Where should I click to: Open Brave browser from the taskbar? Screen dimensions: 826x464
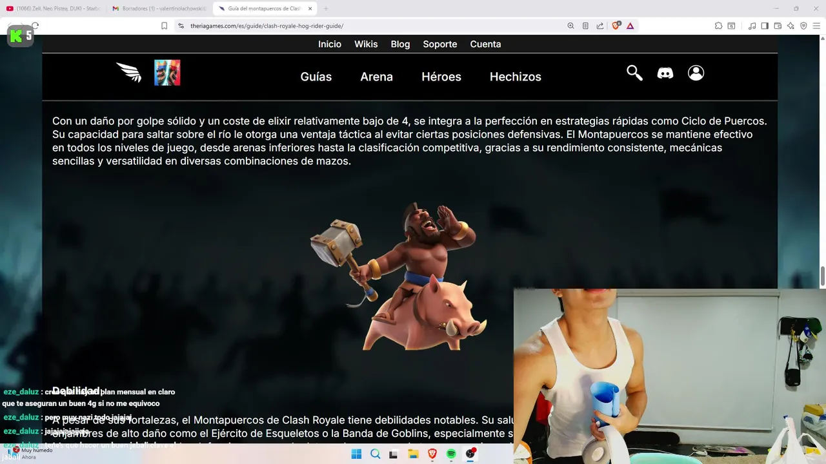pyautogui.click(x=432, y=454)
